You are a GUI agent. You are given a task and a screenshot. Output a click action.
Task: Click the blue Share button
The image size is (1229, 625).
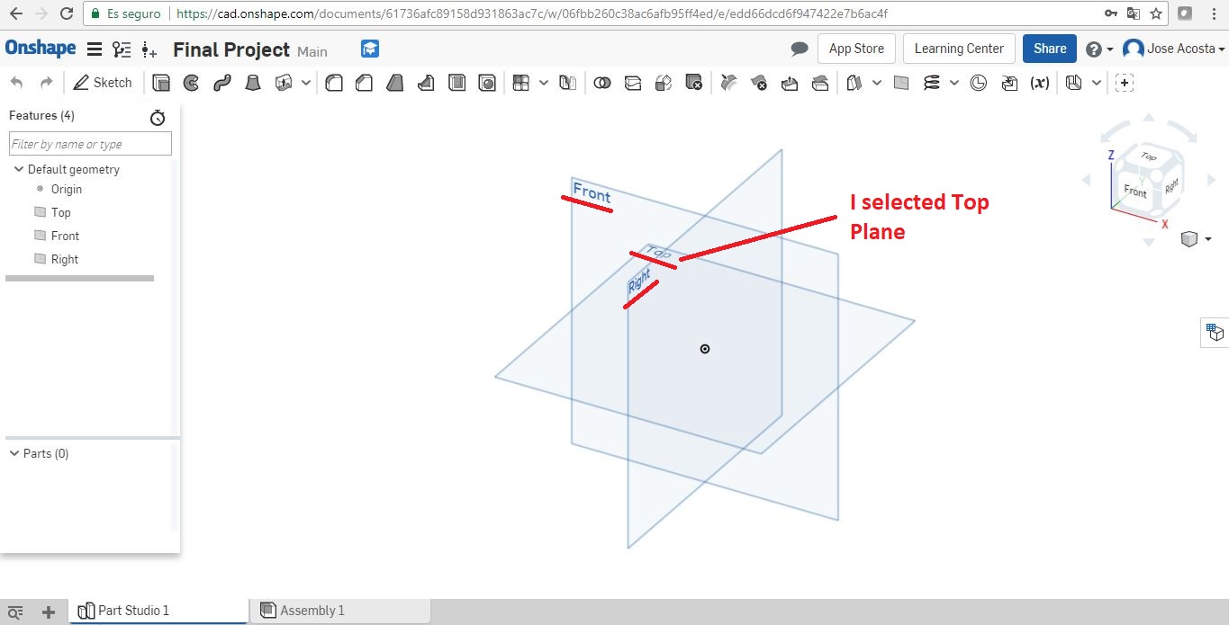click(x=1050, y=49)
